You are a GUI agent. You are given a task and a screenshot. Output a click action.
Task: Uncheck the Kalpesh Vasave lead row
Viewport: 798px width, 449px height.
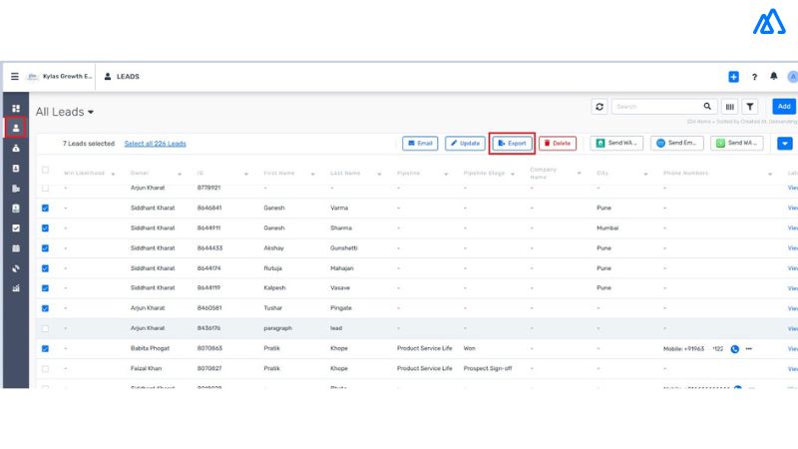[45, 288]
